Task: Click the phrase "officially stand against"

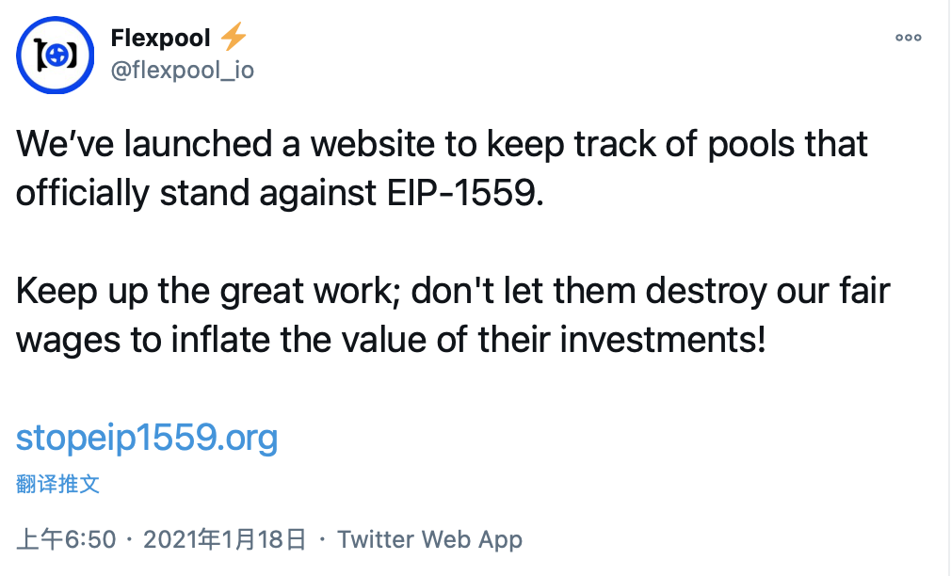Action: point(197,194)
